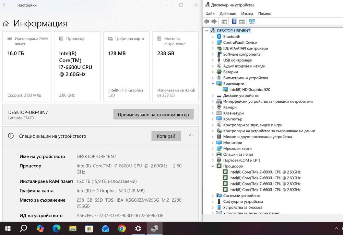Screen dimensions: 343x235
Task: Switch to Device Manager taskbar icon
Action: point(154,228)
